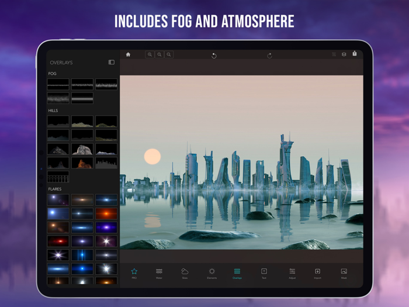
Task: Open the dimmed list-lines icon in top bar
Action: pyautogui.click(x=334, y=54)
